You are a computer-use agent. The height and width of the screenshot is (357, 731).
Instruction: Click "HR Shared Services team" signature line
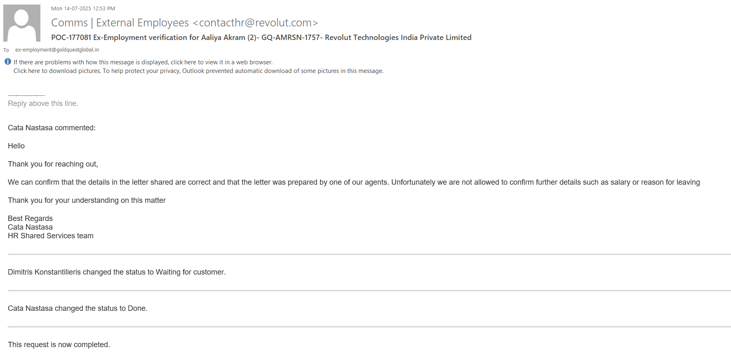pyautogui.click(x=51, y=236)
